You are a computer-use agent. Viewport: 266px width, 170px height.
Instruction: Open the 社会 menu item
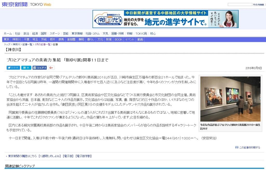click(x=17, y=34)
